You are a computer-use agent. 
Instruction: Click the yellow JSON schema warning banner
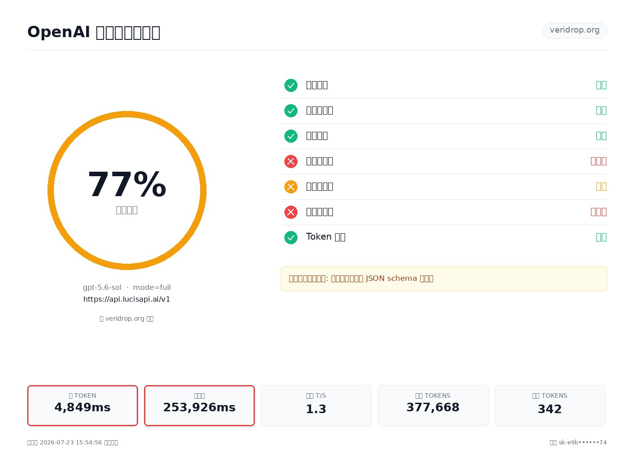click(444, 279)
